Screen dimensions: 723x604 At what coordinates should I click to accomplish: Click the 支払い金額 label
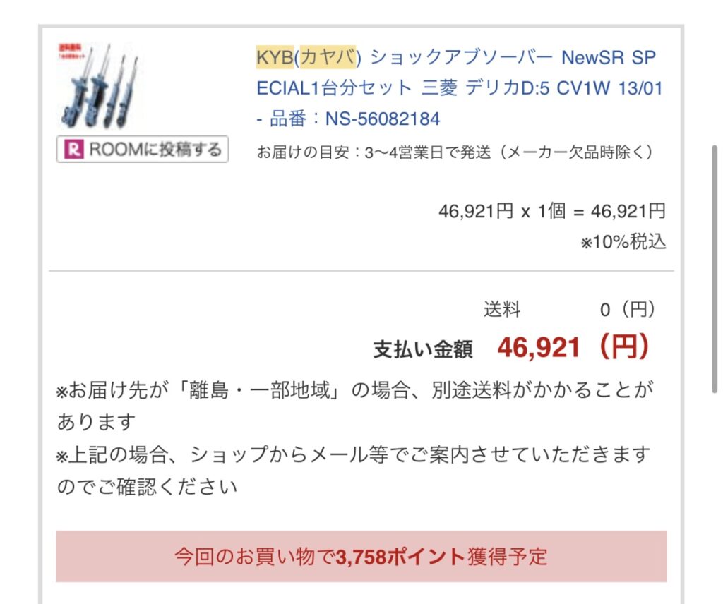point(423,349)
